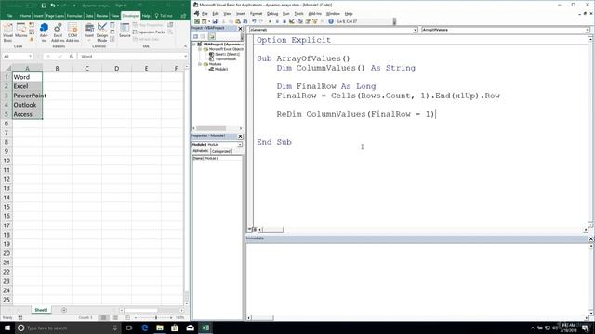Switch to Page Layout view in status bar

pyautogui.click(x=115, y=317)
